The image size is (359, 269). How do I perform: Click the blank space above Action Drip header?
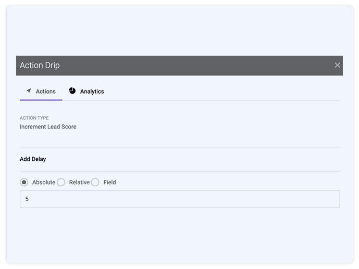(179, 31)
